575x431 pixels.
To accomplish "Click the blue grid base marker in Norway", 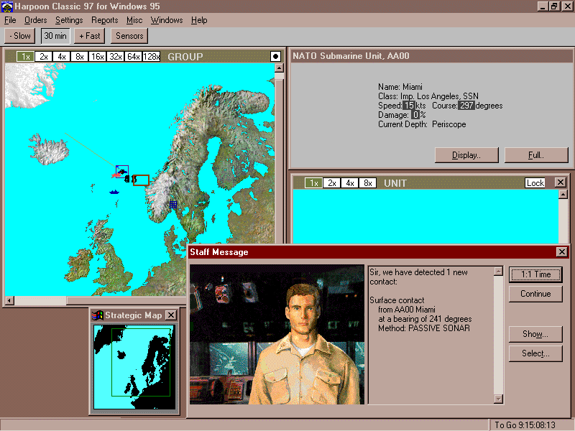I will (x=172, y=204).
